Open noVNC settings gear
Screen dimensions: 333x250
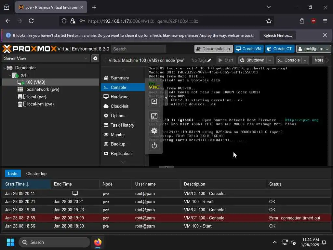(x=154, y=131)
